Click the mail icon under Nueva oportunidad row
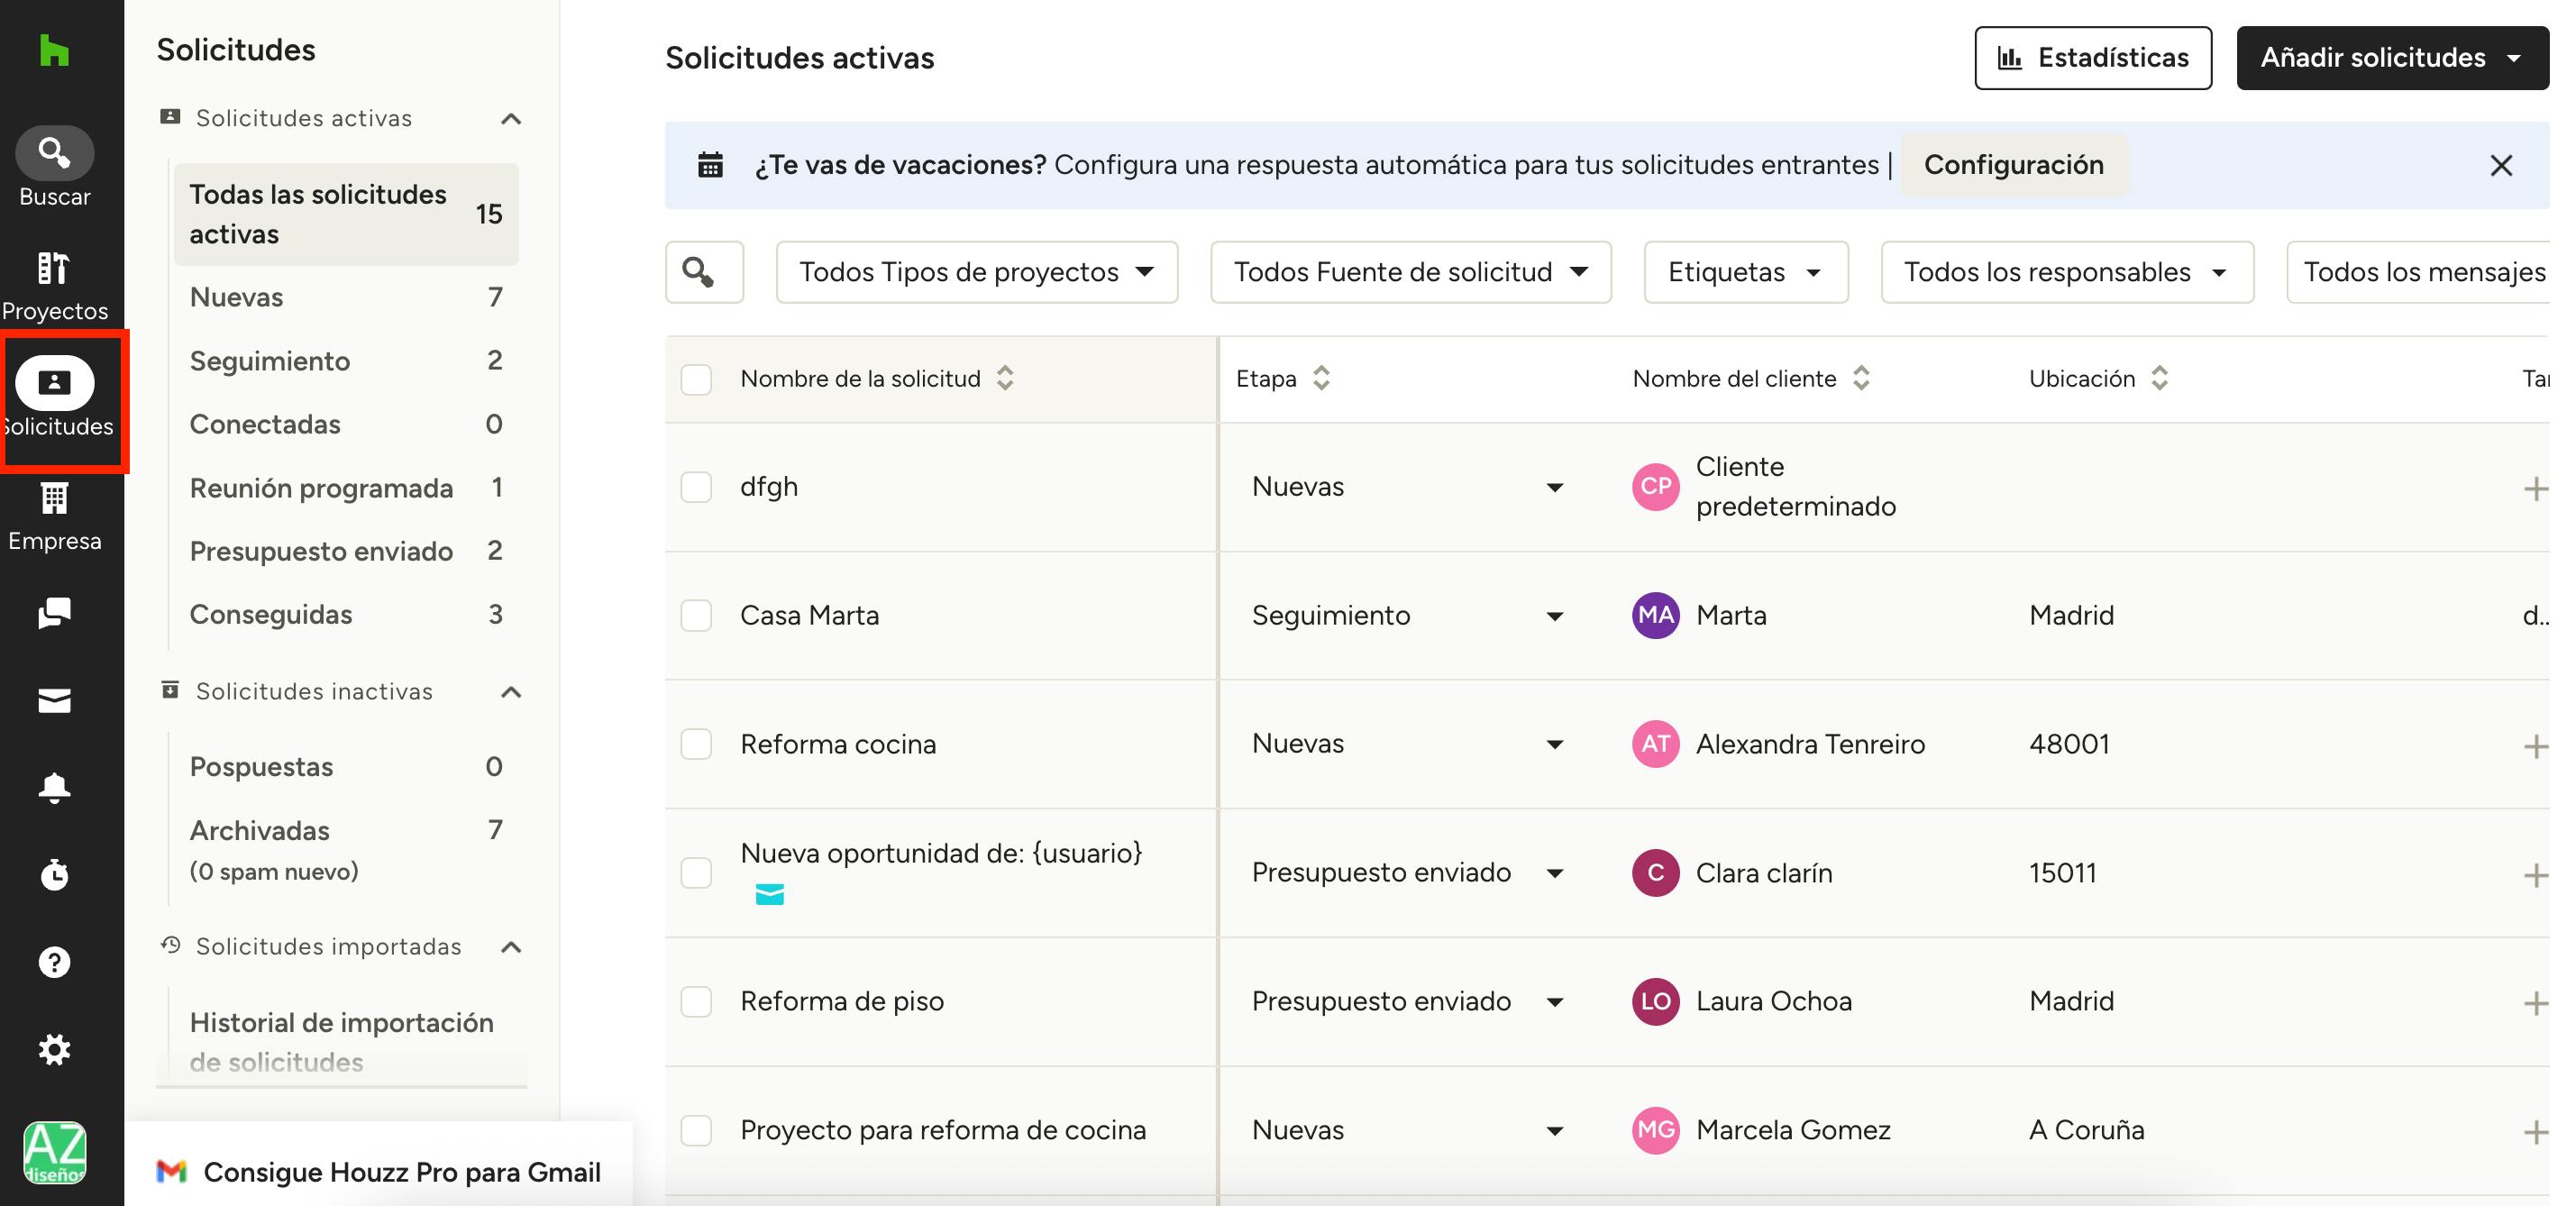 [x=769, y=894]
